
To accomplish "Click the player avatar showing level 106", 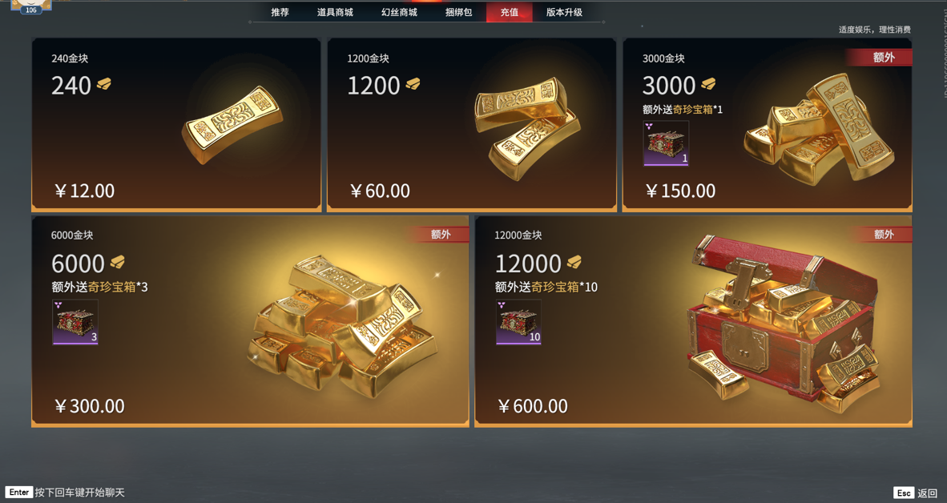I will pyautogui.click(x=30, y=6).
